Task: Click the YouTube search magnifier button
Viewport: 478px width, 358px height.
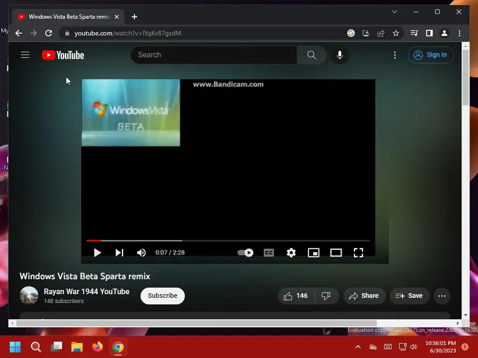Action: [x=311, y=55]
